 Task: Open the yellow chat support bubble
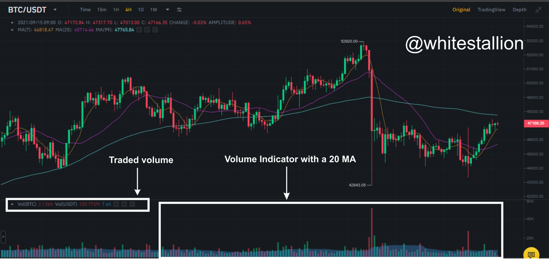[531, 254]
